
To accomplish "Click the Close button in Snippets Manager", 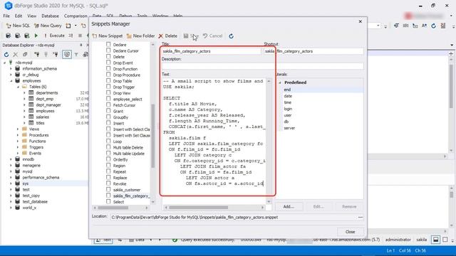I will pos(350,232).
